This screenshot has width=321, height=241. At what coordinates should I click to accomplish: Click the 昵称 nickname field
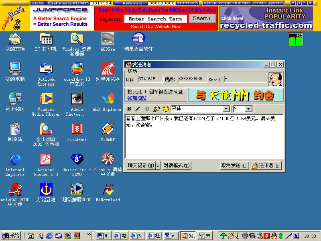point(192,79)
